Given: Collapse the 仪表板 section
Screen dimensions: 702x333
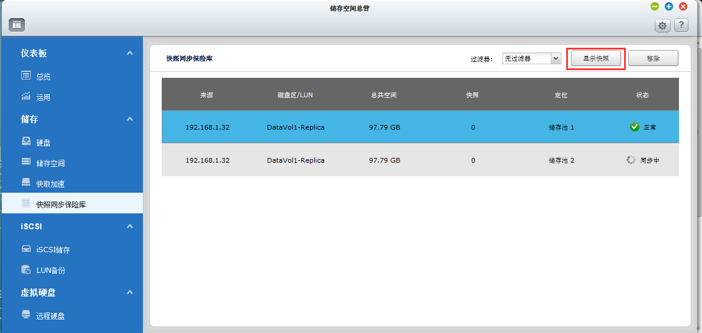Looking at the screenshot, I should [x=130, y=53].
